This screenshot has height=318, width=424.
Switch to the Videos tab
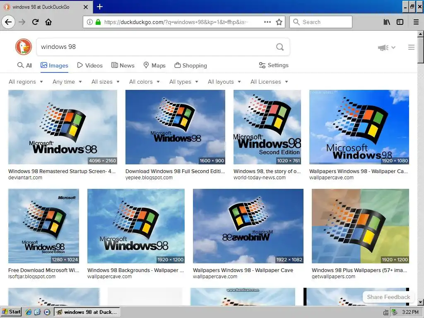pos(90,65)
